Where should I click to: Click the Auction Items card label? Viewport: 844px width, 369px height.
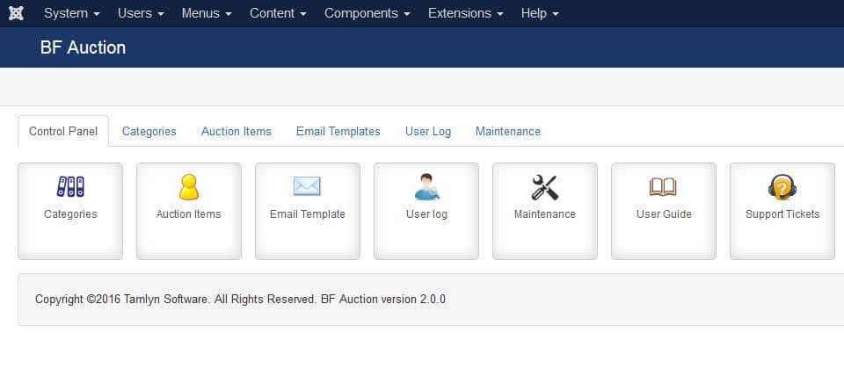188,214
